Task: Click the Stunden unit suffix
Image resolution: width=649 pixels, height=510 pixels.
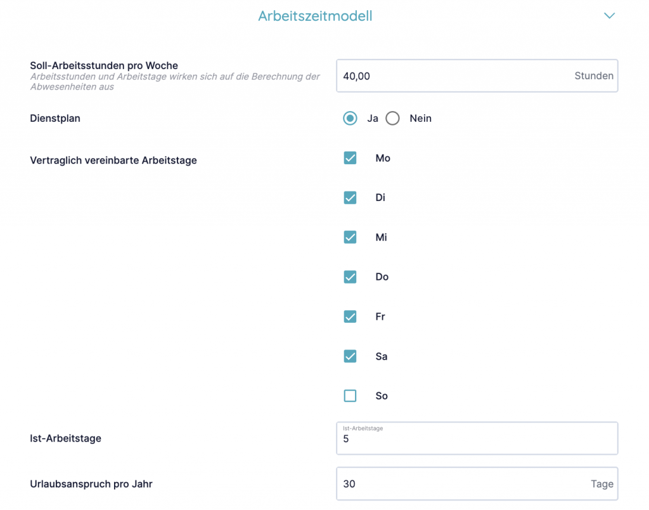Action: pyautogui.click(x=594, y=76)
